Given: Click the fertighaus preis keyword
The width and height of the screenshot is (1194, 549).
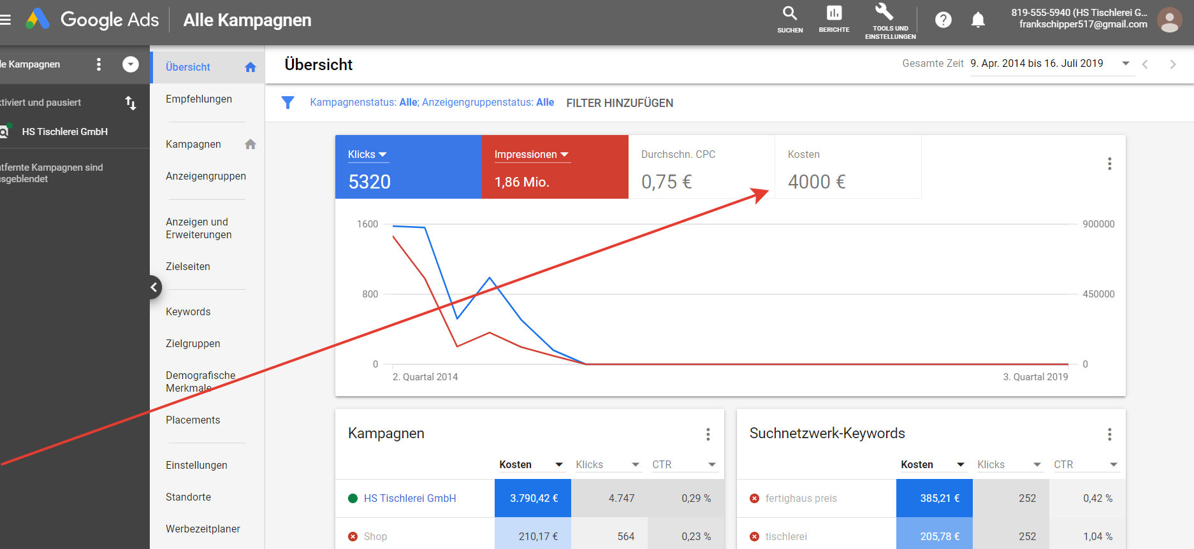Looking at the screenshot, I should click(x=801, y=499).
